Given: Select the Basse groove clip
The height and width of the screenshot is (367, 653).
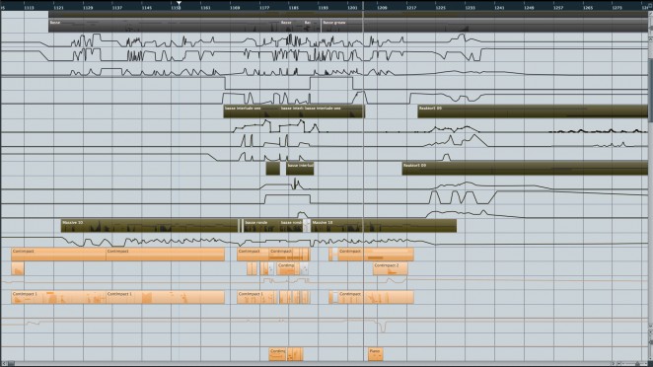Looking at the screenshot, I should pos(484,26).
